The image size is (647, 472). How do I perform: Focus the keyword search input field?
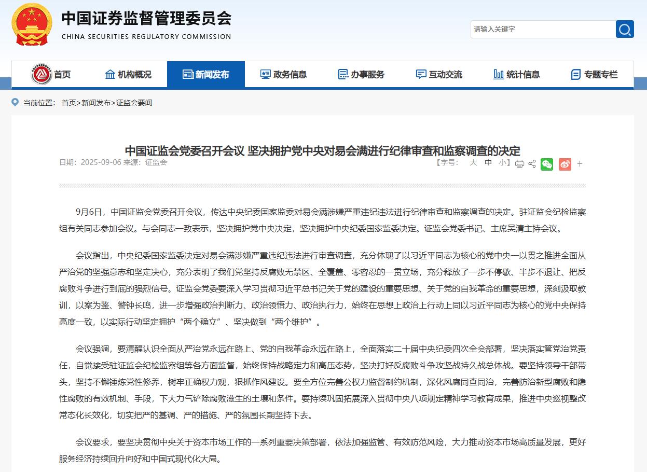pos(543,29)
